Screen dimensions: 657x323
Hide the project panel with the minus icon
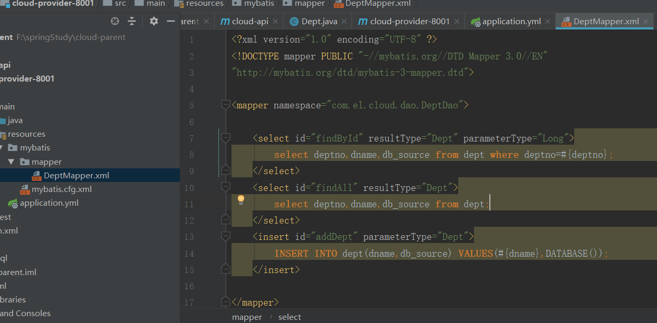tap(170, 21)
